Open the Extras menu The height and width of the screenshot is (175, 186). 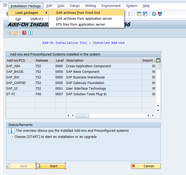coord(75,6)
